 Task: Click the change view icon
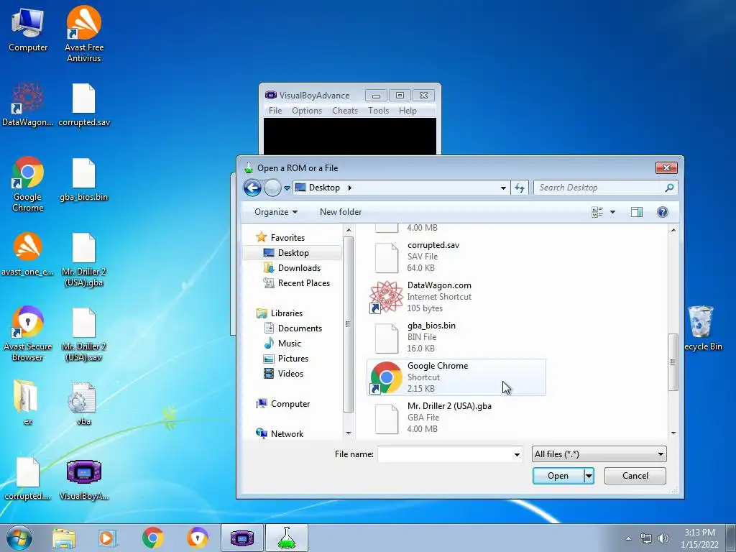click(x=597, y=212)
